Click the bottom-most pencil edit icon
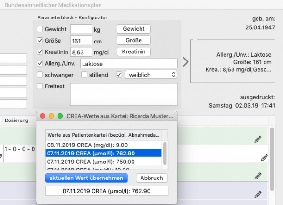 click(x=258, y=195)
